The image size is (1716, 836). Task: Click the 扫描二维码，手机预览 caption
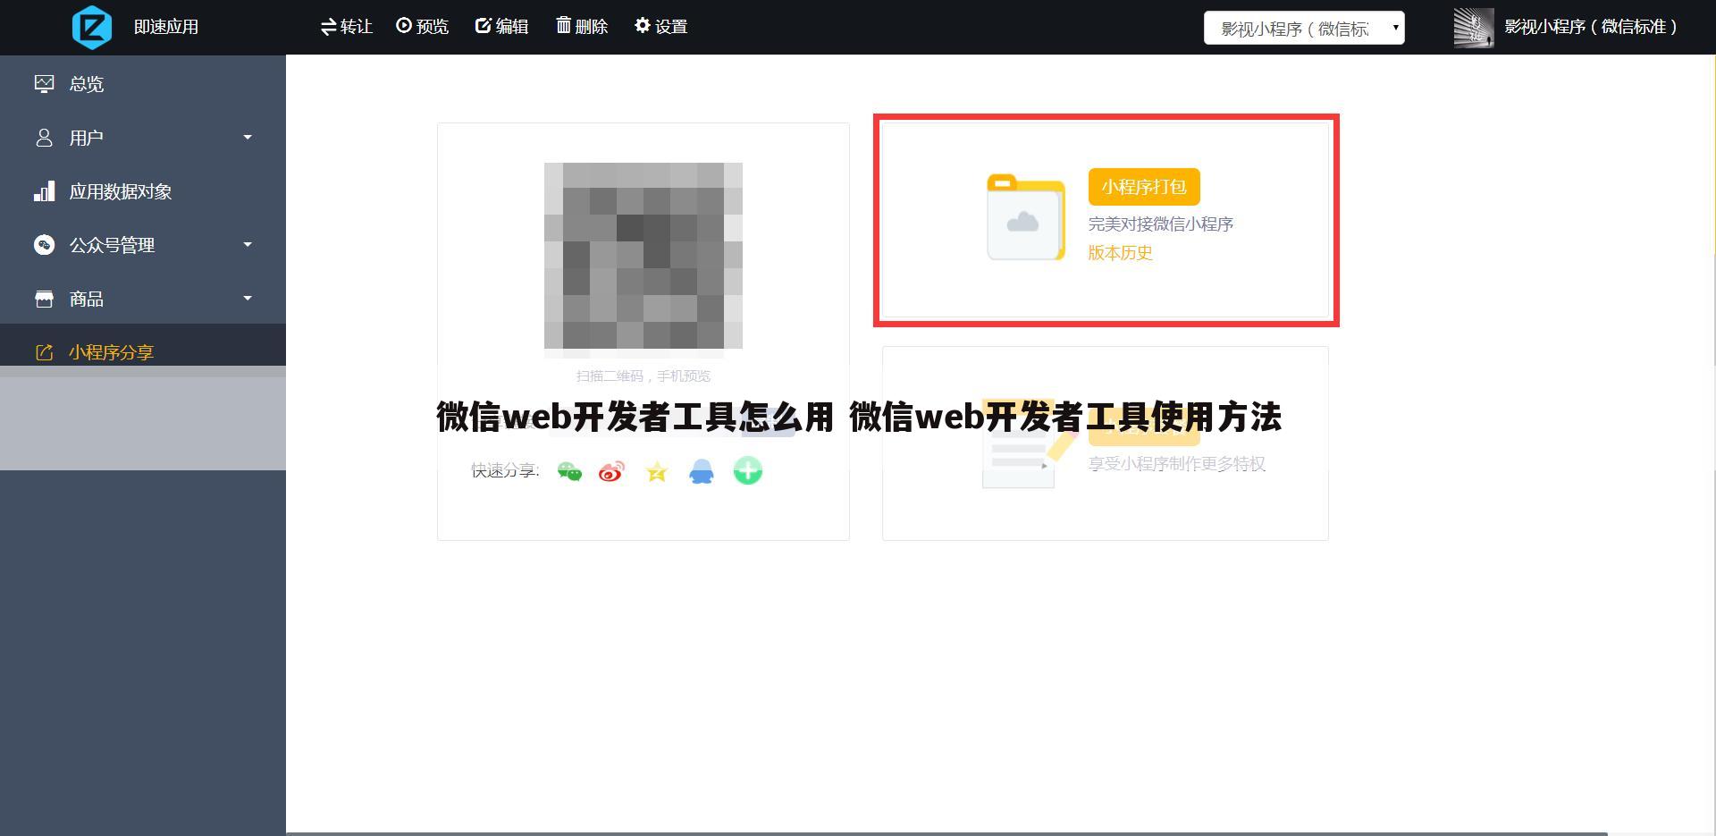coord(643,376)
